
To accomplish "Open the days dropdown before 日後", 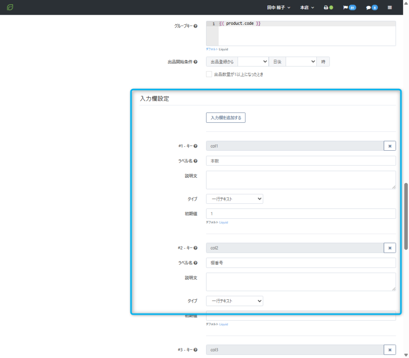I will [x=253, y=62].
